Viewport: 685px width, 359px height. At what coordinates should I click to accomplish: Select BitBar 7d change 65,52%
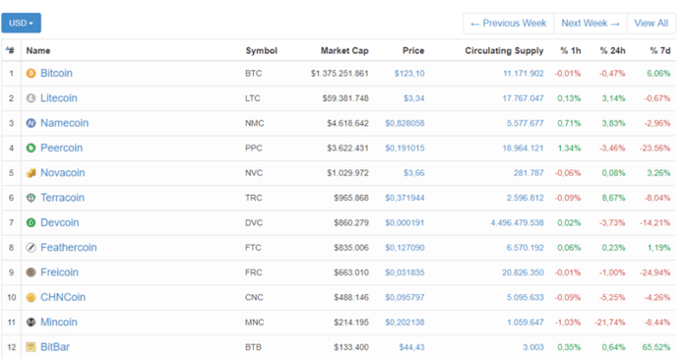point(656,347)
